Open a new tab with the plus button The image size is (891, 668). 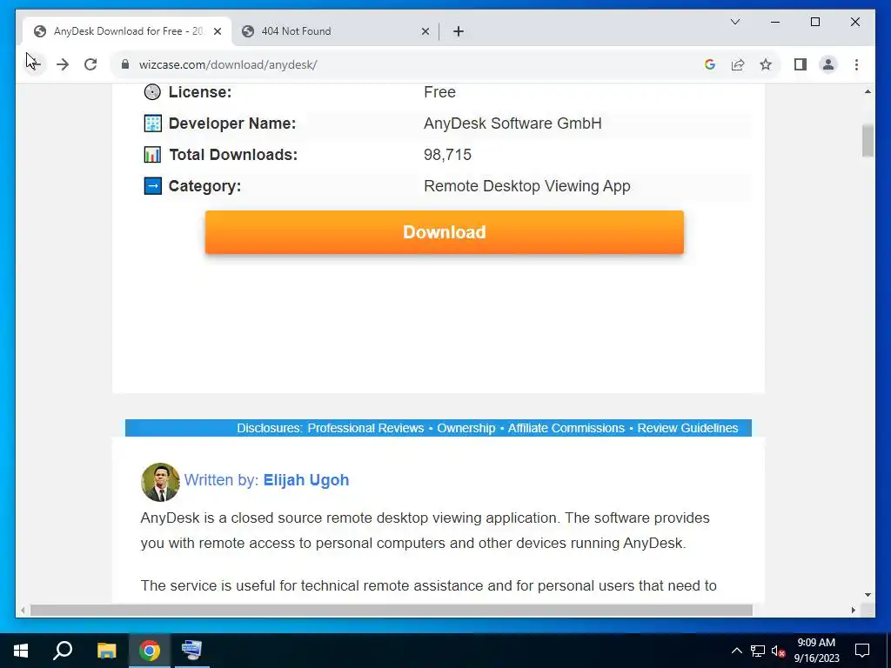pyautogui.click(x=459, y=31)
